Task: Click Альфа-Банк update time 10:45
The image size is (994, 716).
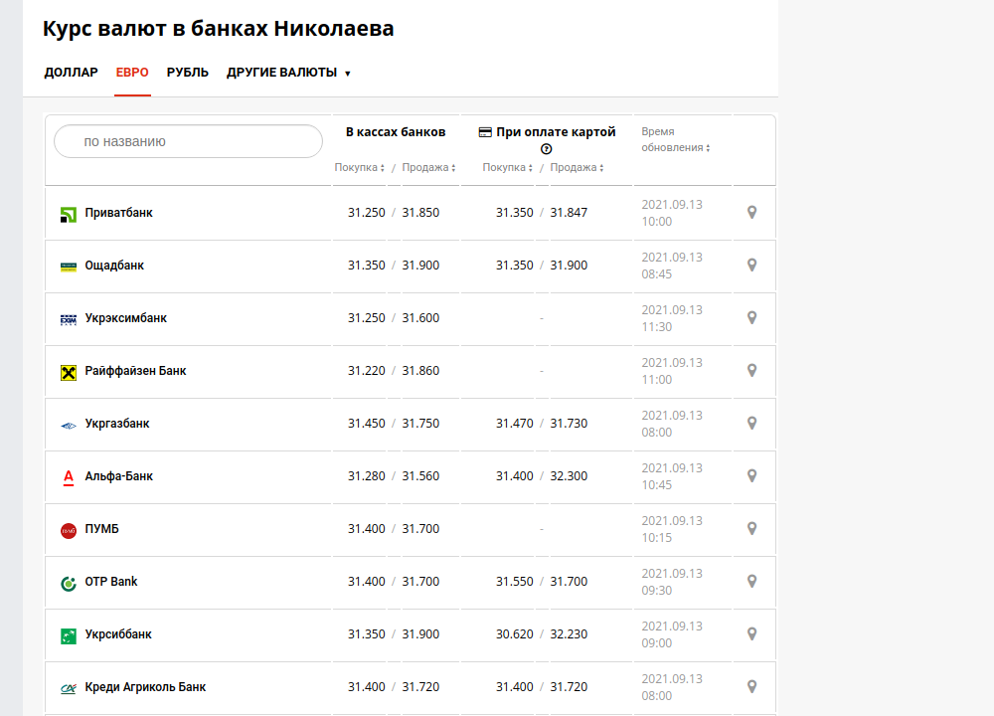Action: (657, 484)
